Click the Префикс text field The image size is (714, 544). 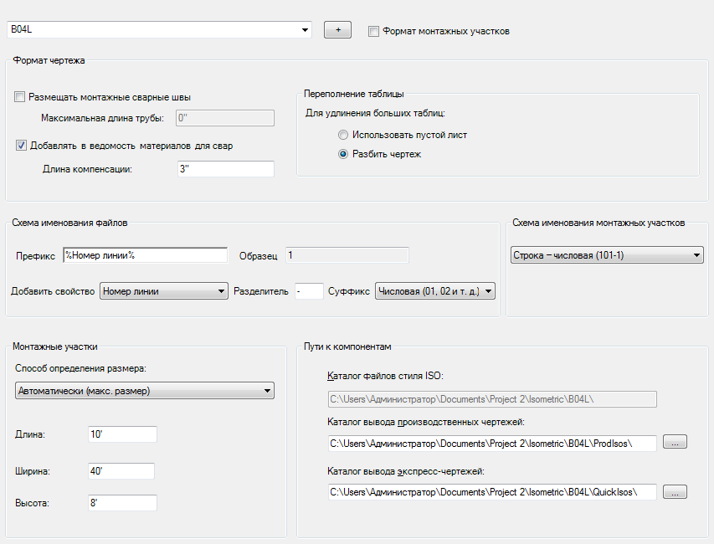(145, 255)
